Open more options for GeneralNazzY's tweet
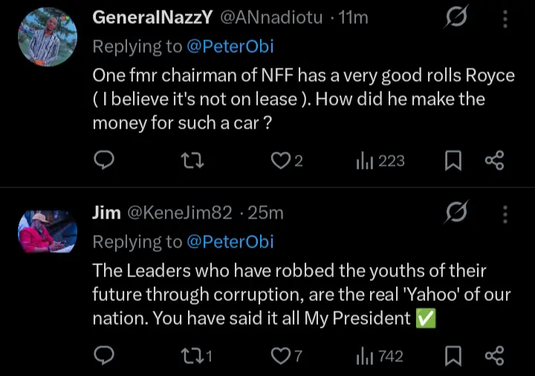This screenshot has height=376, width=535. click(x=505, y=18)
